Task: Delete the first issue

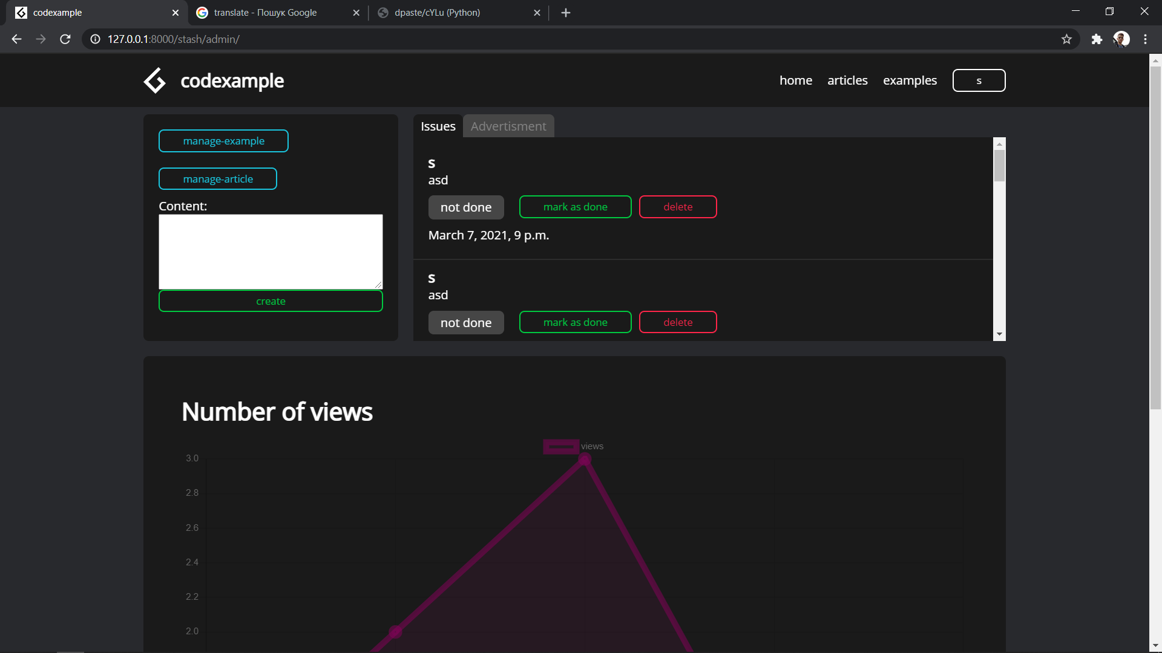Action: (x=678, y=207)
